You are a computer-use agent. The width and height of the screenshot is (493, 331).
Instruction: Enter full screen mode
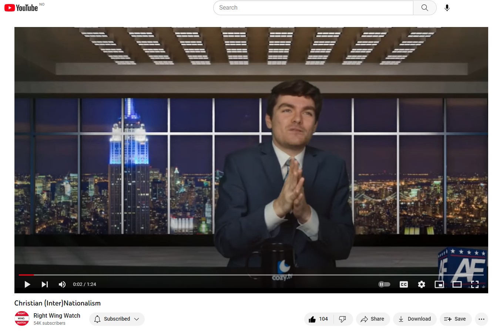[475, 284]
